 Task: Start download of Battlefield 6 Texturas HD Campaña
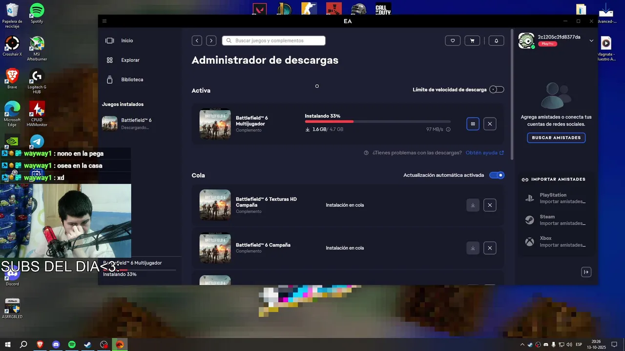coord(473,205)
